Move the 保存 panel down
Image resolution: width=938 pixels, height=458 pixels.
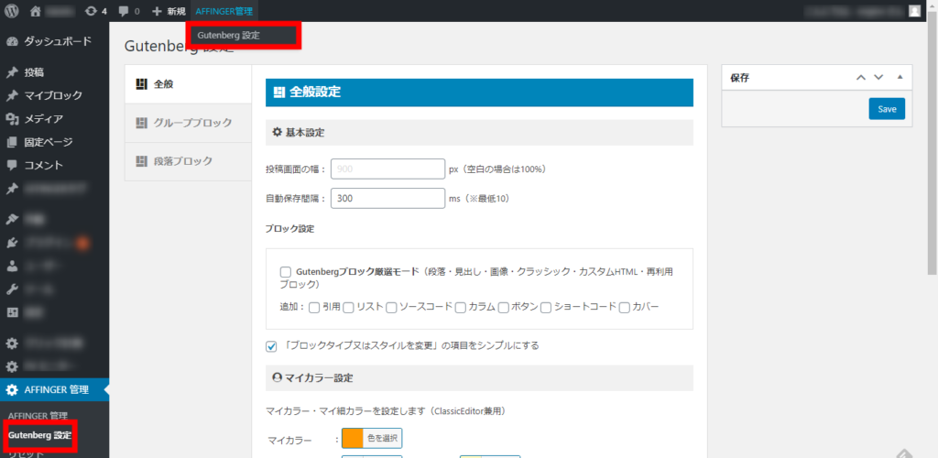pyautogui.click(x=878, y=77)
